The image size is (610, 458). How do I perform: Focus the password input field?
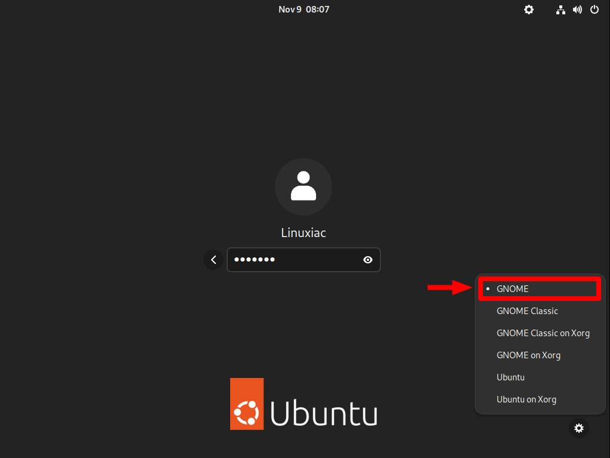point(304,260)
